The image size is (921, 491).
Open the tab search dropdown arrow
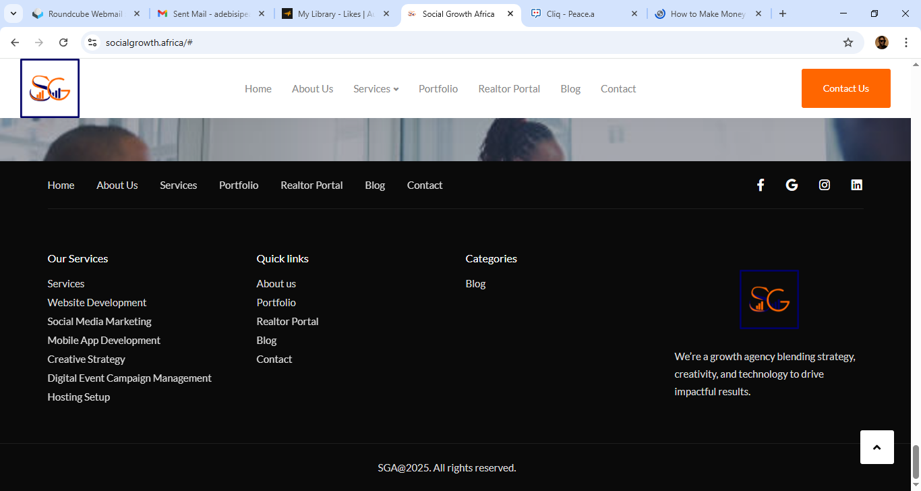pos(13,13)
